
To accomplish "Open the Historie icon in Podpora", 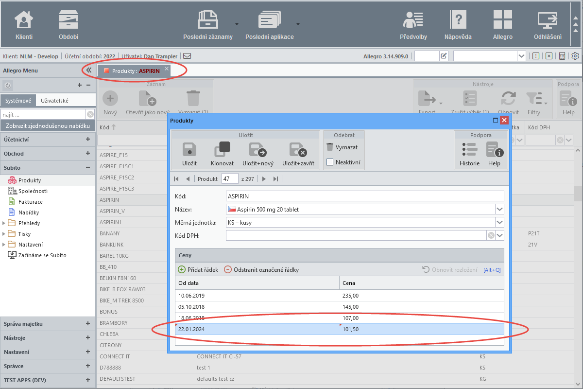I will click(x=469, y=149).
